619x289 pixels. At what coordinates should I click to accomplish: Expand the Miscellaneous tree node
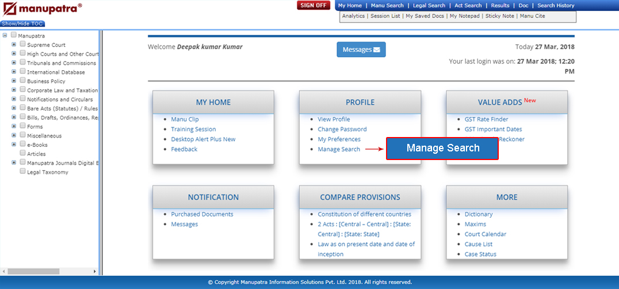click(14, 135)
